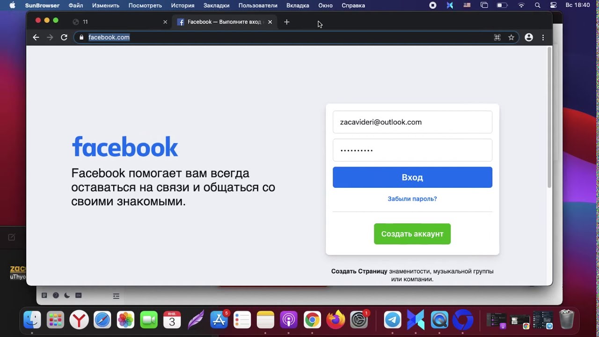Open the US flag input source menu

(x=467, y=6)
